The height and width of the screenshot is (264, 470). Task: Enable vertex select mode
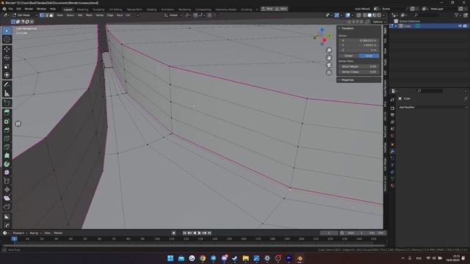point(42,15)
